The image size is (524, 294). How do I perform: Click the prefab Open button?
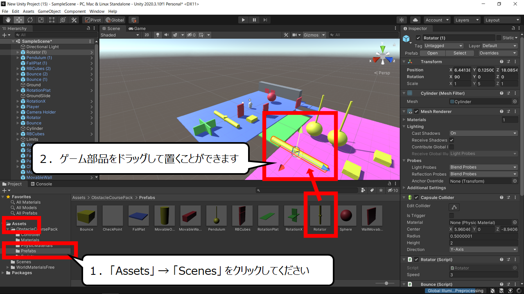(432, 53)
